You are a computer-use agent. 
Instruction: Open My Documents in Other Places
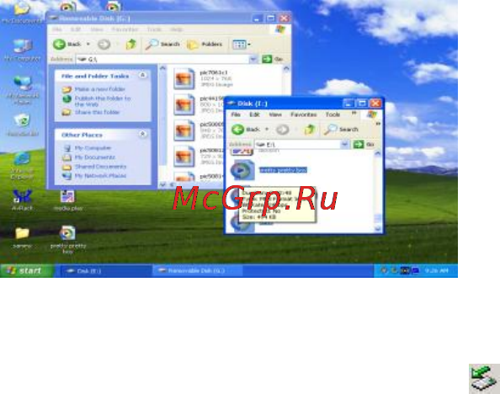pos(95,157)
